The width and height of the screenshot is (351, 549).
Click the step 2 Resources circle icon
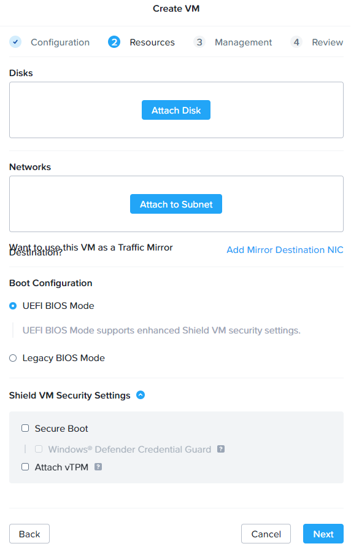pyautogui.click(x=114, y=42)
